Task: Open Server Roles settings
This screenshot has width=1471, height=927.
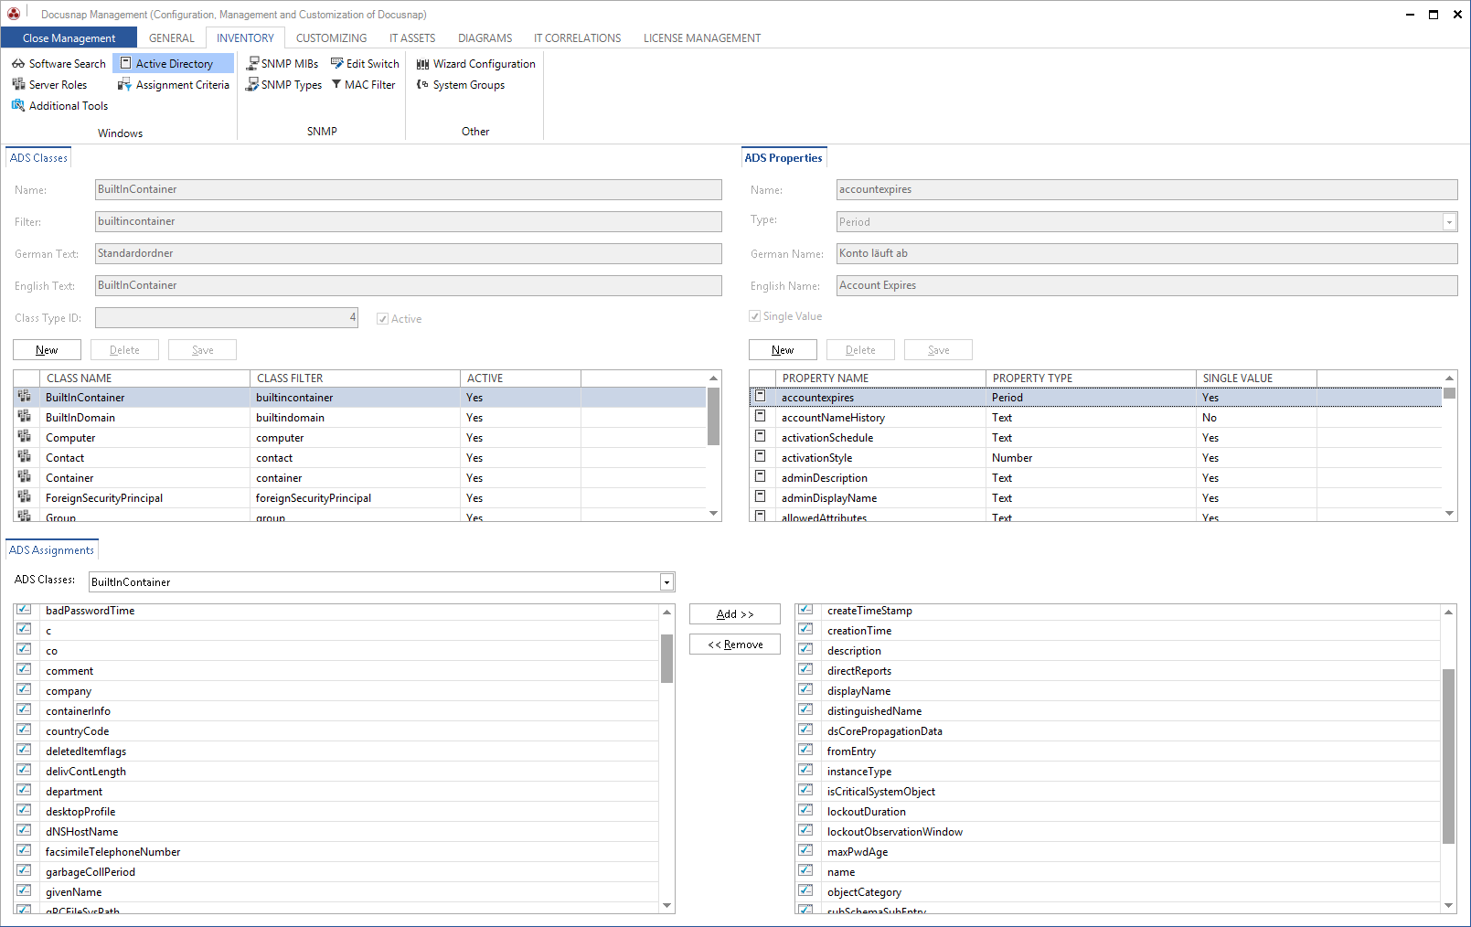Action: tap(49, 85)
